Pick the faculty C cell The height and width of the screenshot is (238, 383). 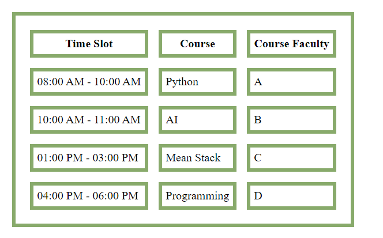(291, 158)
